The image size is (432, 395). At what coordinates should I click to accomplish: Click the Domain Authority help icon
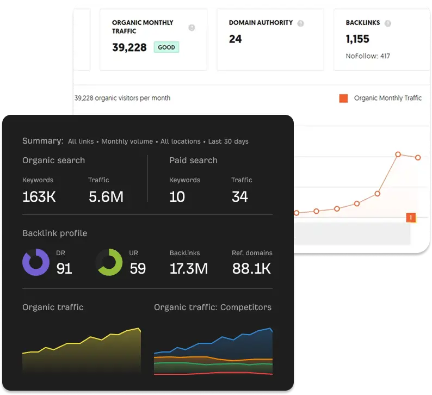tap(300, 23)
